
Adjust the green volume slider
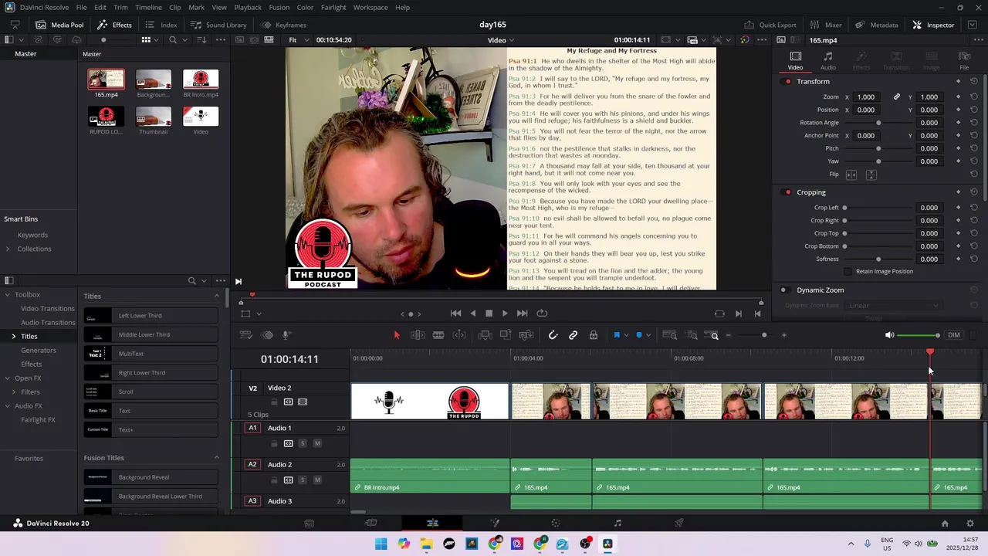(x=919, y=335)
